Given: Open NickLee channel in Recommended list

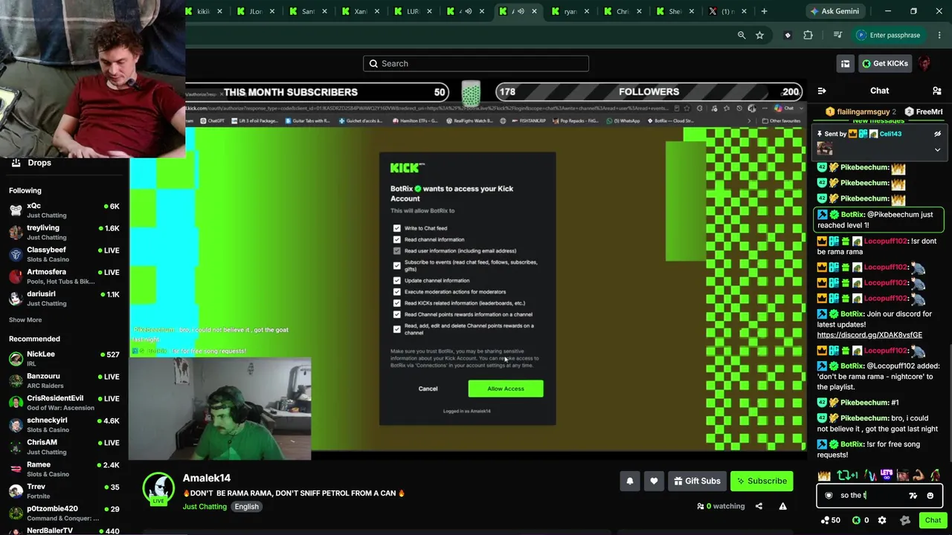Looking at the screenshot, I should coord(64,359).
